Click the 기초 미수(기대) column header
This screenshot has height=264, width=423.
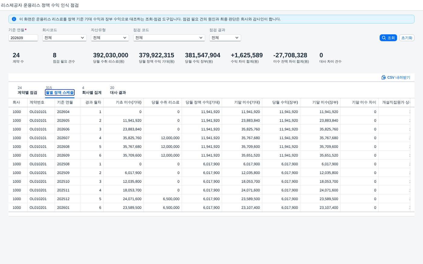[124, 103]
